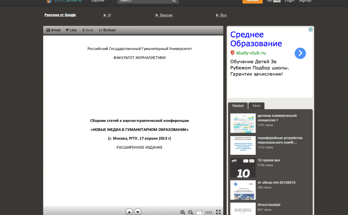Enter fullscreen with the expand arrows icon
The width and height of the screenshot is (348, 215).
(x=218, y=212)
